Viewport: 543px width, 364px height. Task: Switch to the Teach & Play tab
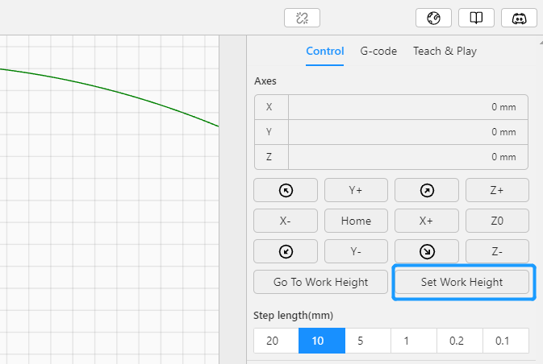(x=445, y=52)
